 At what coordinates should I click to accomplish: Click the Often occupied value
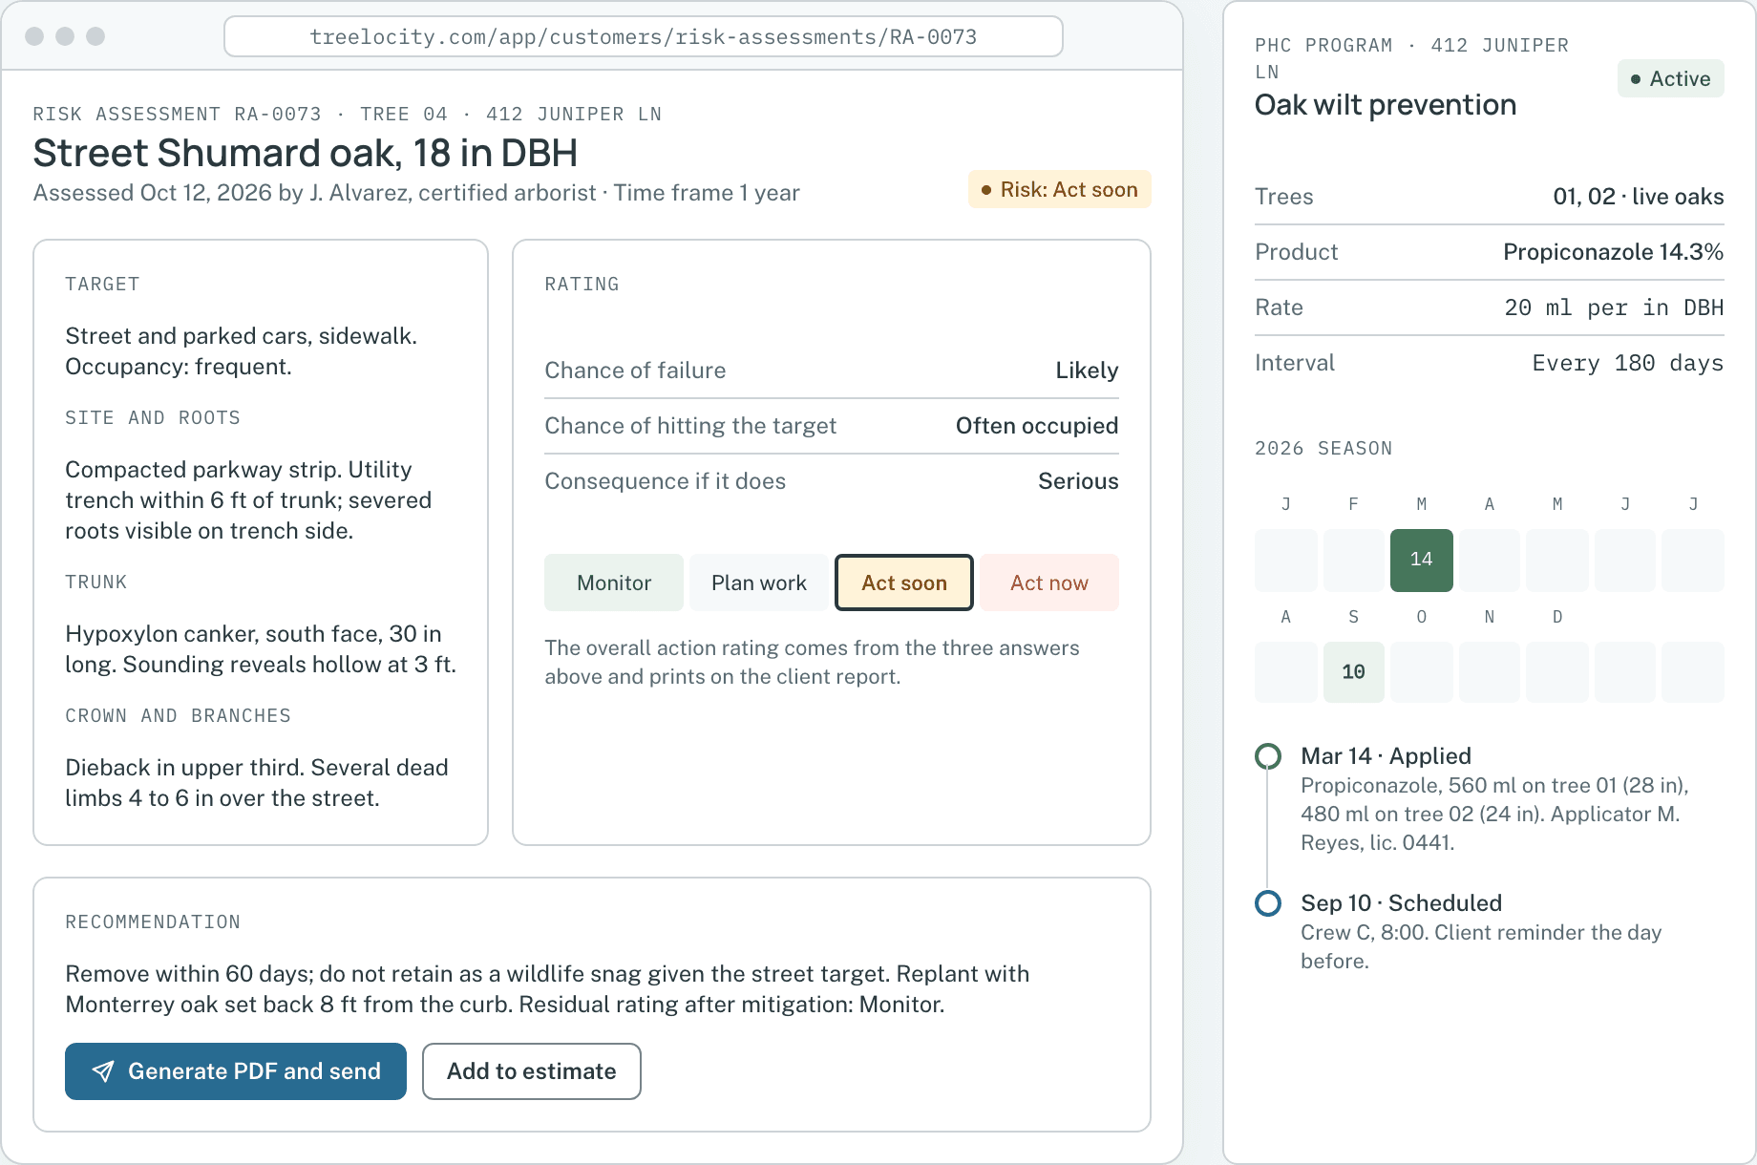coord(1037,426)
